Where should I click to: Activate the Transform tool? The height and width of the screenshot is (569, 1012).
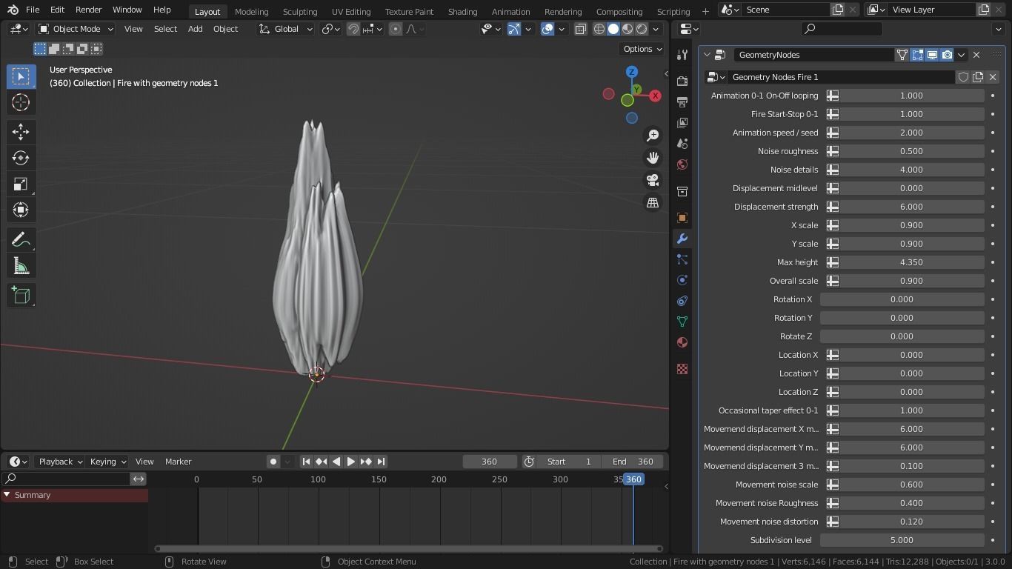point(21,210)
